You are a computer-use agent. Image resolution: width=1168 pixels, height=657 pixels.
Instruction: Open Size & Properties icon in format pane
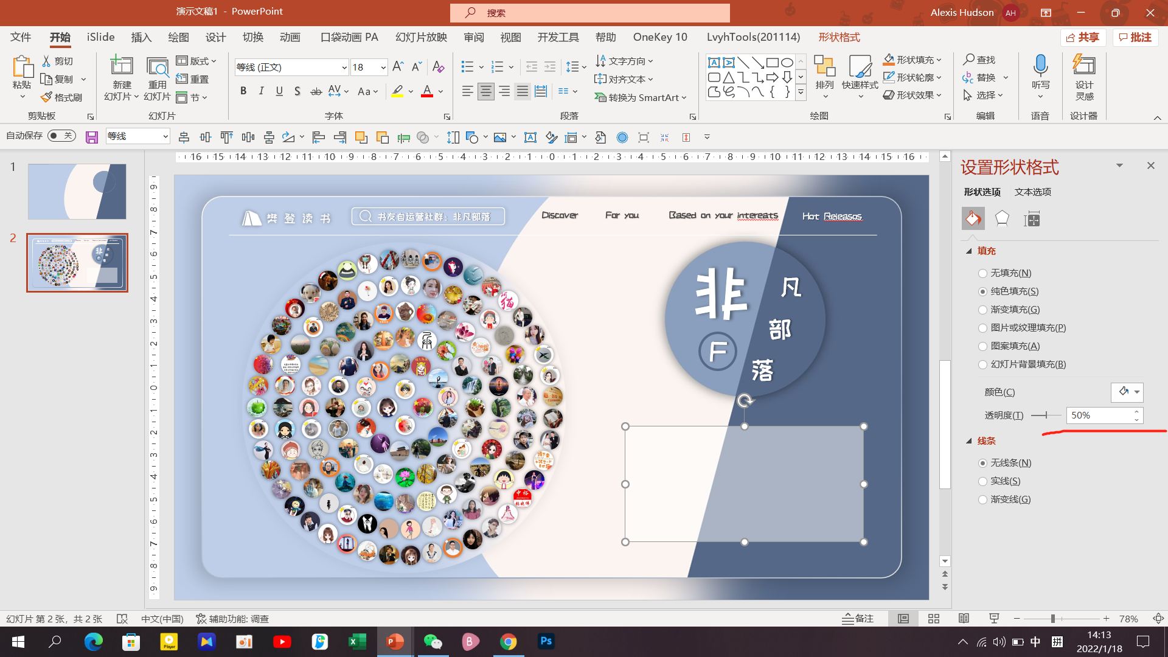click(x=1032, y=218)
